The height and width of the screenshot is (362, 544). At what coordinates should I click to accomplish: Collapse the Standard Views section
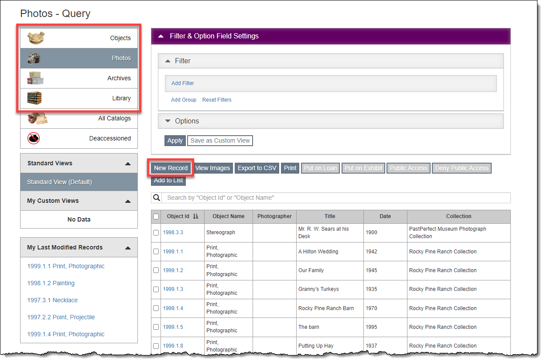(x=128, y=164)
